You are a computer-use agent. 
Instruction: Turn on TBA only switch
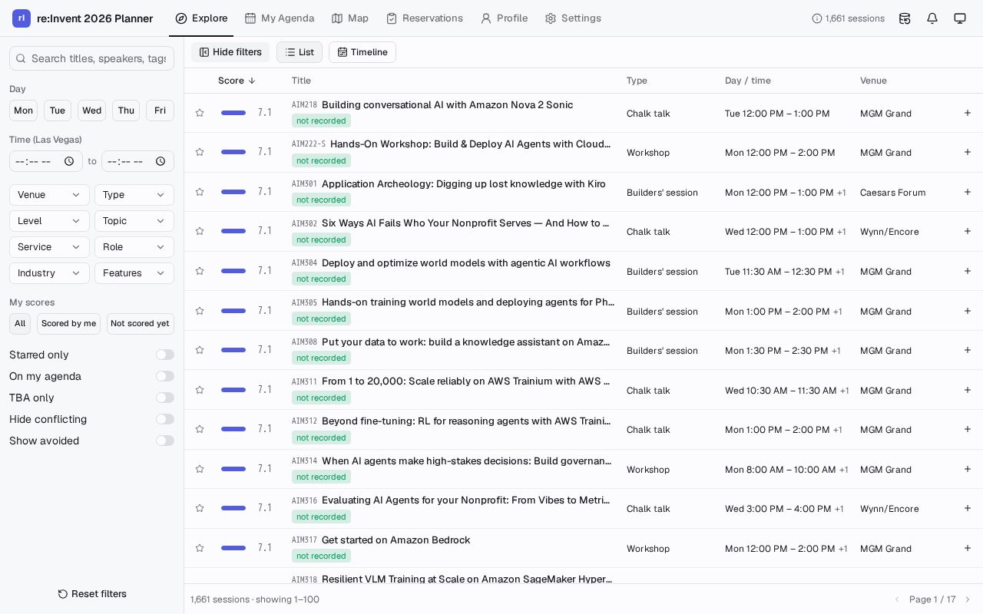point(165,398)
